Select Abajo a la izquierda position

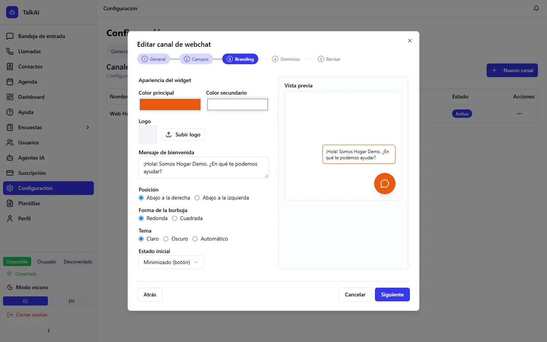point(197,198)
